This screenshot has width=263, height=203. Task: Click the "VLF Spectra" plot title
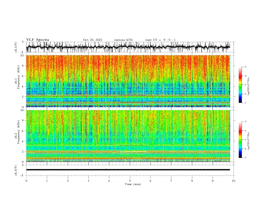tap(38, 40)
